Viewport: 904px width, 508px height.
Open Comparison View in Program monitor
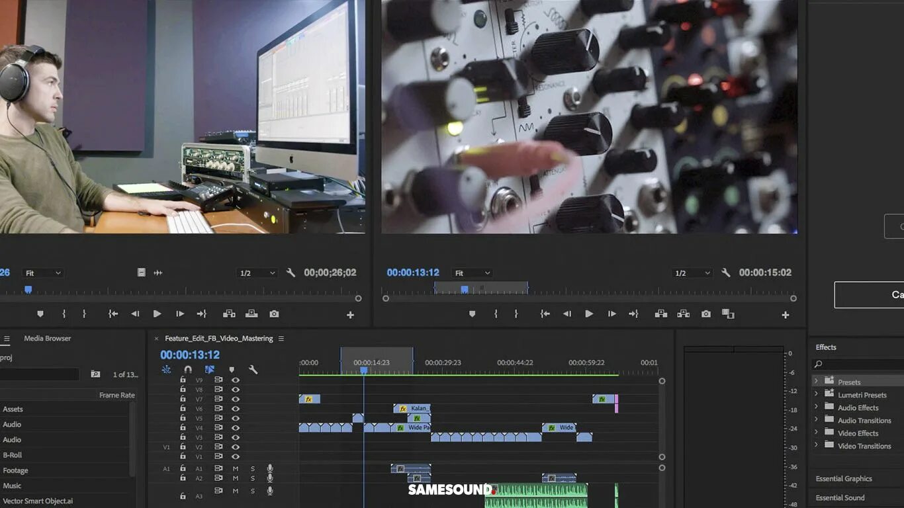(728, 314)
